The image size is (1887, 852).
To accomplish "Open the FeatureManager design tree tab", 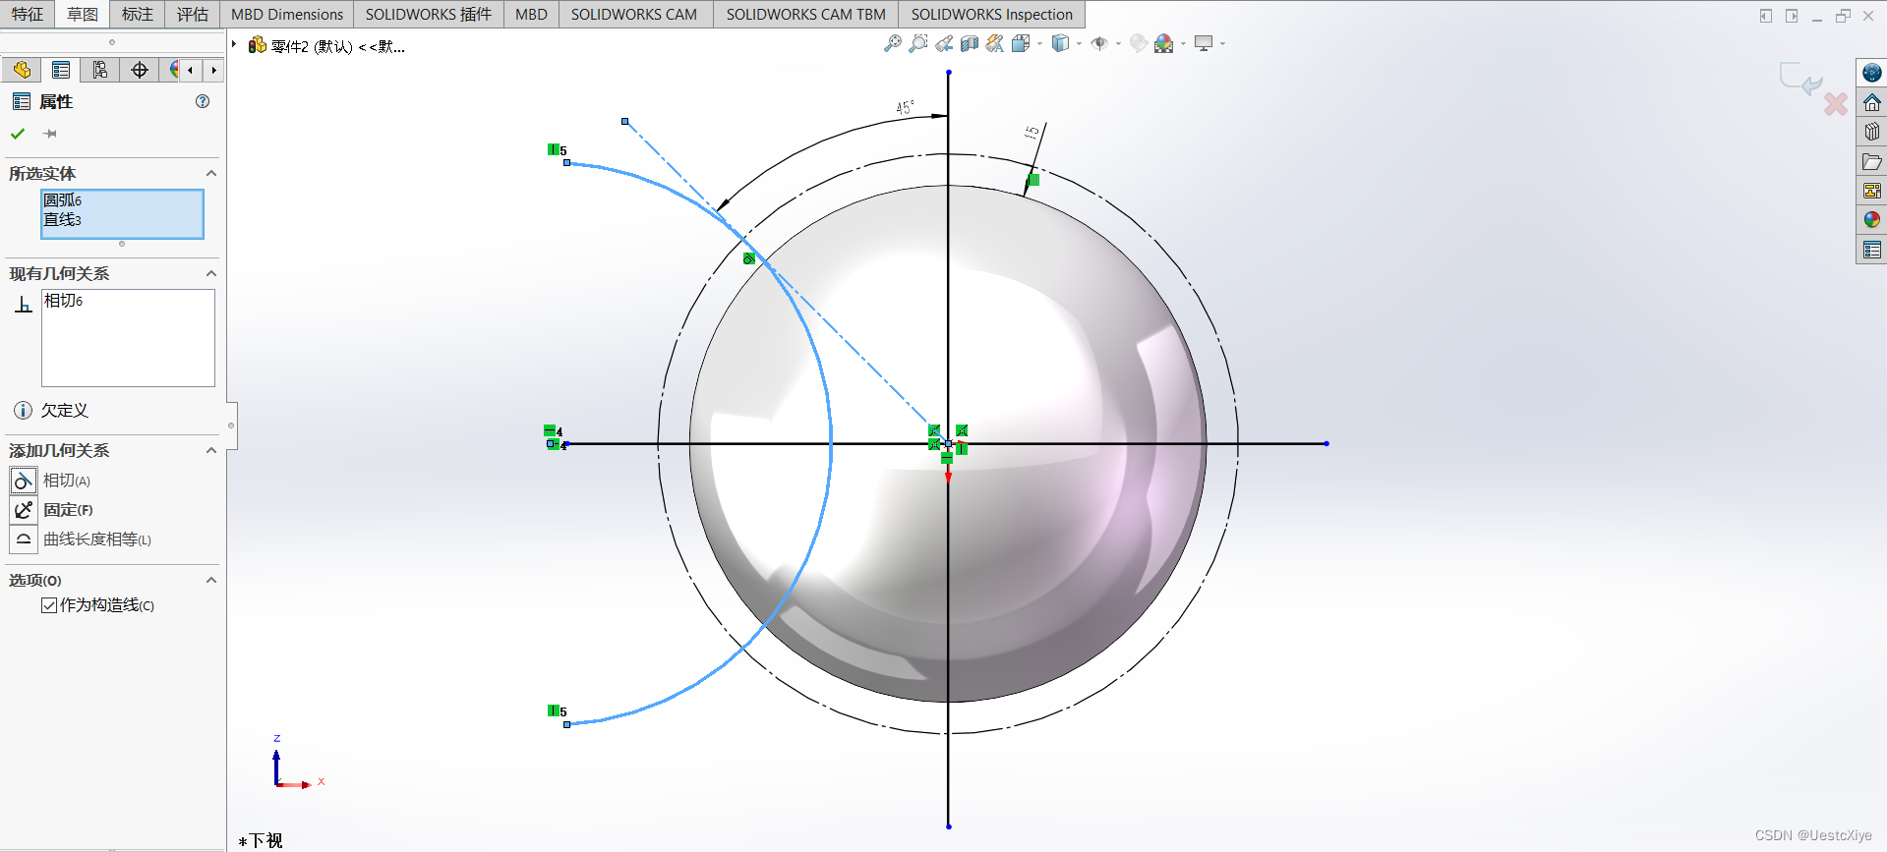I will (22, 70).
